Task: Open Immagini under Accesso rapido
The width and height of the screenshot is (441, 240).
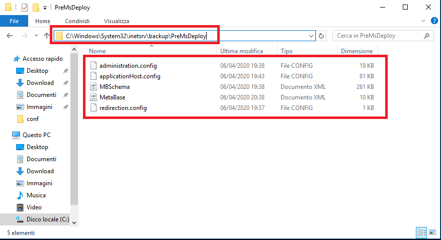Action: click(x=39, y=107)
